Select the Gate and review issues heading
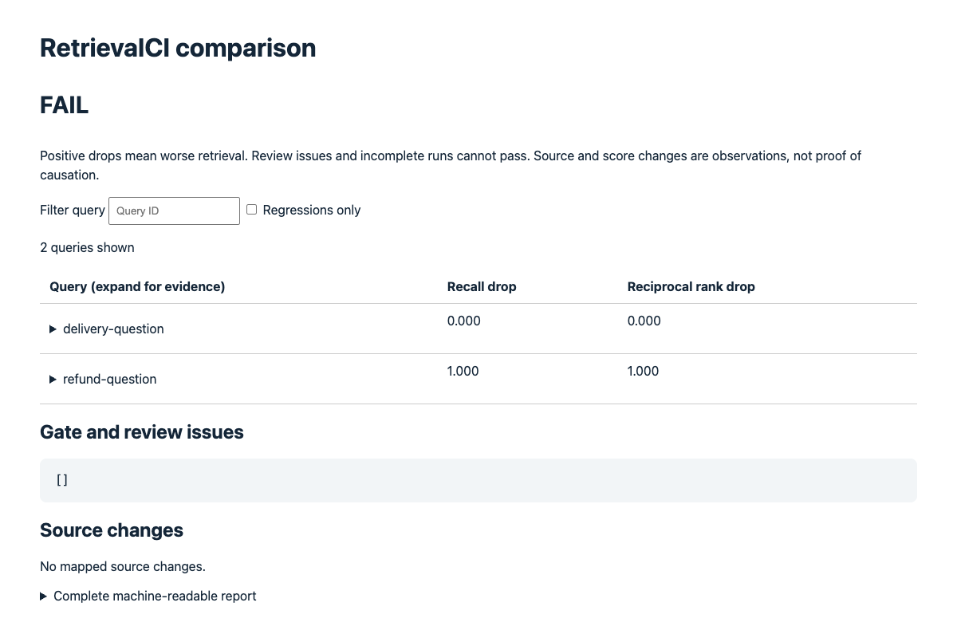Image resolution: width=957 pixels, height=634 pixels. pyautogui.click(x=142, y=432)
